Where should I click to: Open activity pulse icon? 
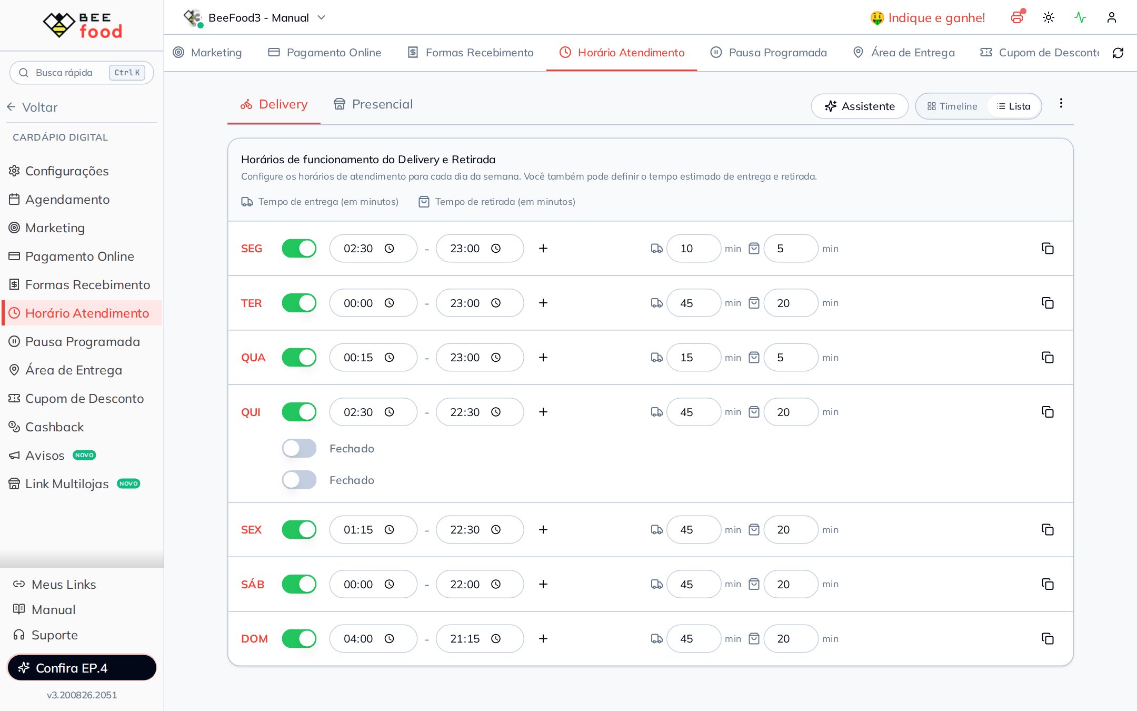point(1080,17)
